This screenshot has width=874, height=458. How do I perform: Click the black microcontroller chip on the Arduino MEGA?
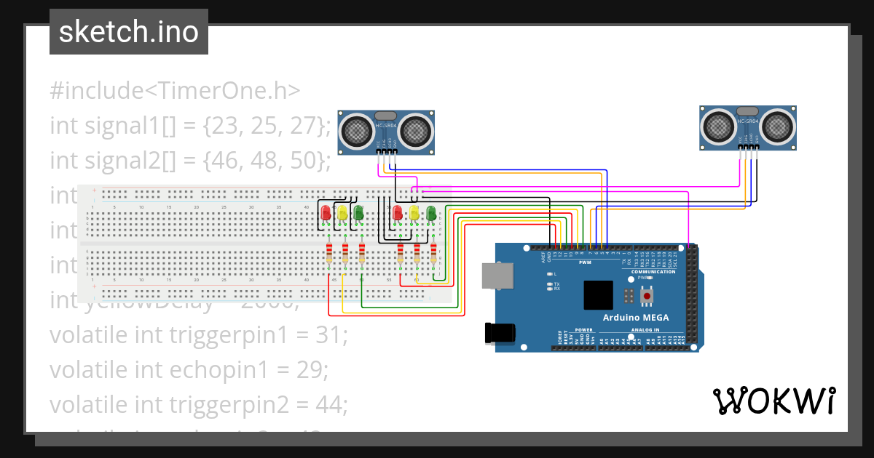[x=598, y=294]
